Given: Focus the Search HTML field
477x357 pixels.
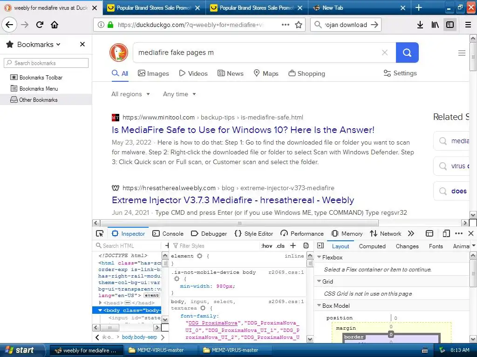Looking at the screenshot, I should pos(128,245).
